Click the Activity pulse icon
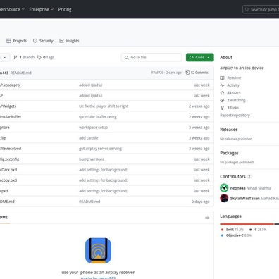The image size is (279, 279). click(222, 85)
